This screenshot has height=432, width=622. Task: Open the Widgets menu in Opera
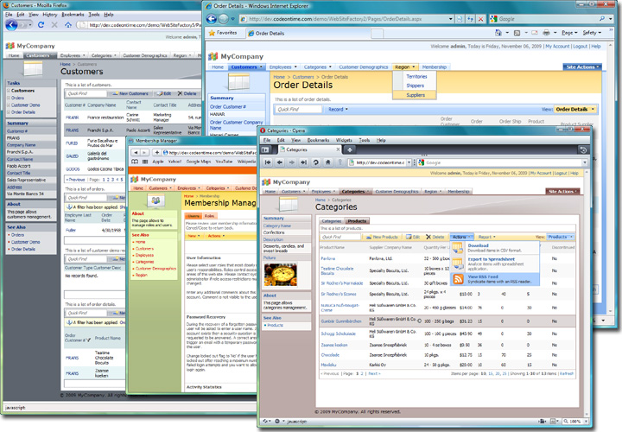click(x=344, y=140)
